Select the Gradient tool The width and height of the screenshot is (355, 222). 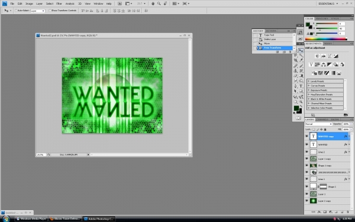click(301, 76)
